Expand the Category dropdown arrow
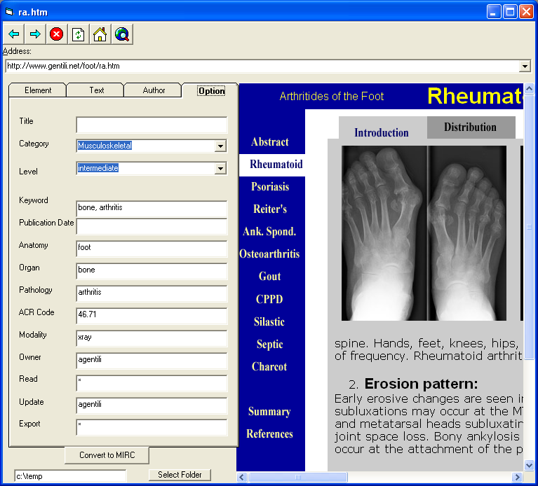The height and width of the screenshot is (486, 538). pos(221,146)
